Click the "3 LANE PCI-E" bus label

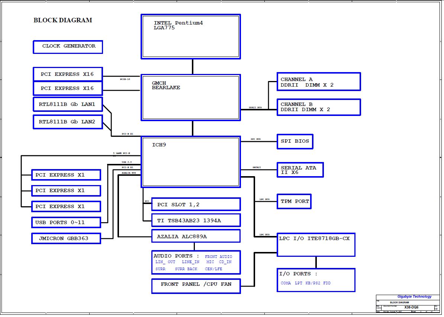[122, 153]
